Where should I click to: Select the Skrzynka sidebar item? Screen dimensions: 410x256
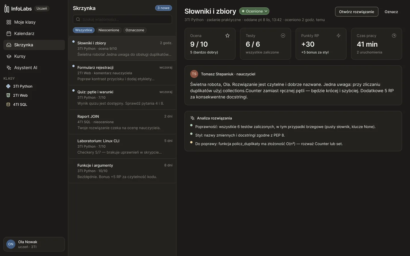click(x=34, y=45)
